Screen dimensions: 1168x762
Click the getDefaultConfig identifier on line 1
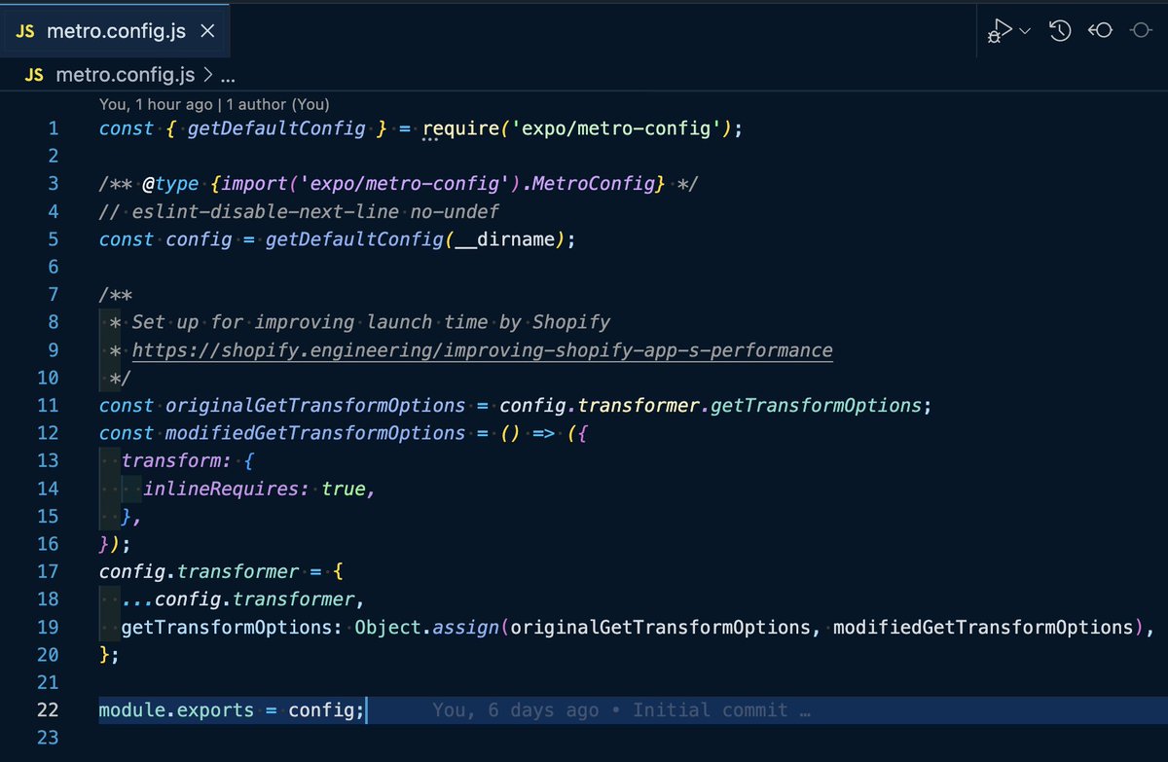click(x=274, y=127)
